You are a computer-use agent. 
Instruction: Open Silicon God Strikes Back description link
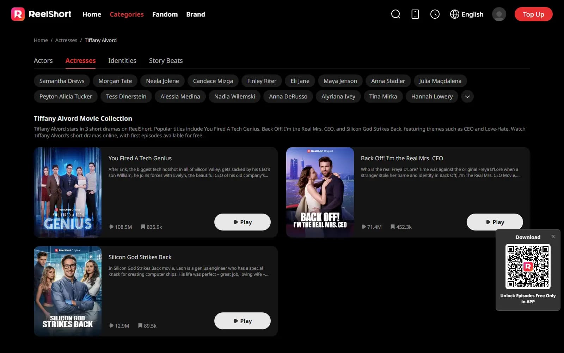pyautogui.click(x=374, y=129)
